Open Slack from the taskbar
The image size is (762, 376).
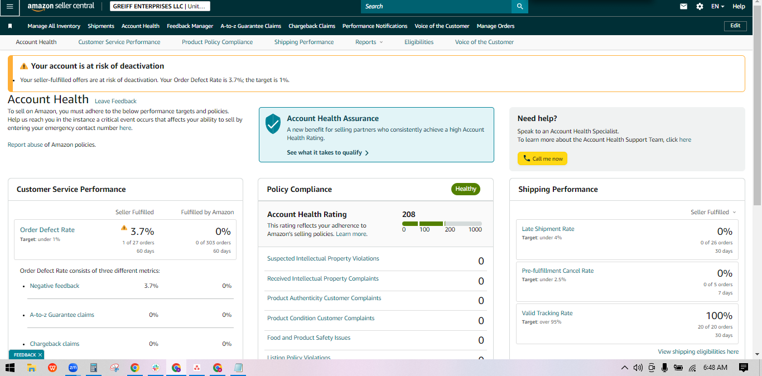(156, 368)
